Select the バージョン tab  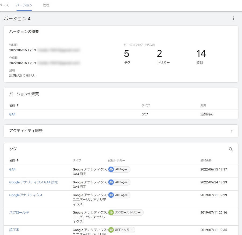tap(24, 5)
